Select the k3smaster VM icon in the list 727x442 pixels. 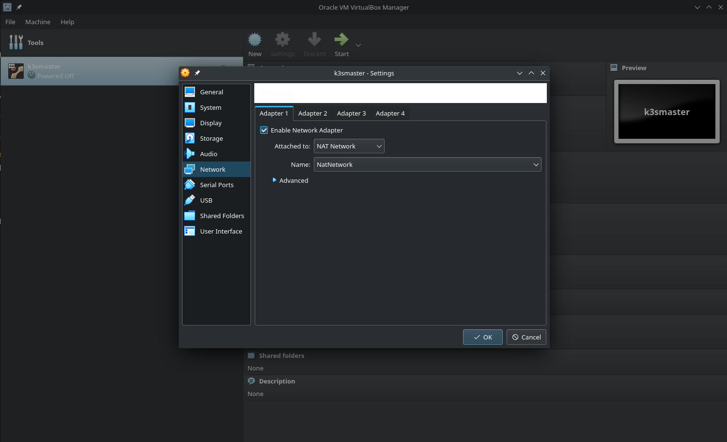click(16, 71)
